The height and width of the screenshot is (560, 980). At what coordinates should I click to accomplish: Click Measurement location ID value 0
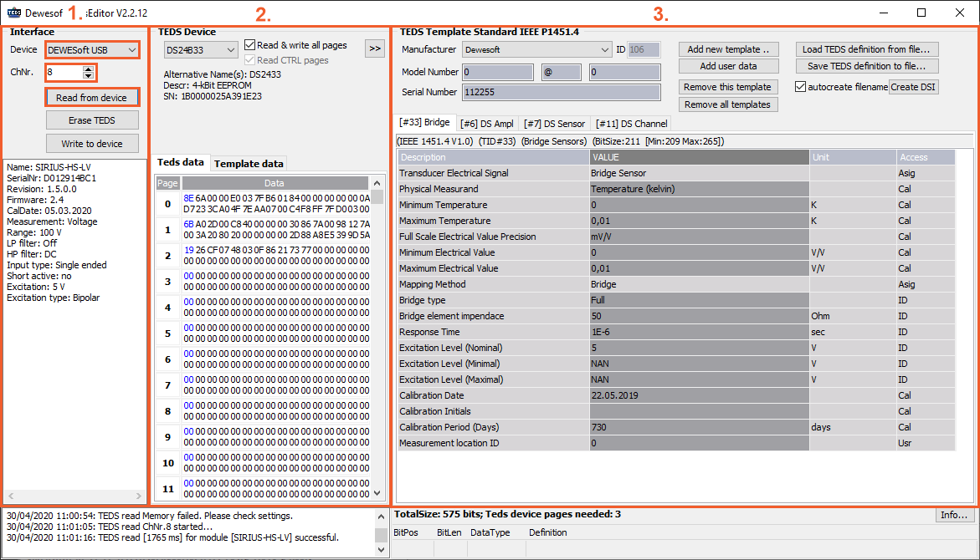click(x=699, y=443)
